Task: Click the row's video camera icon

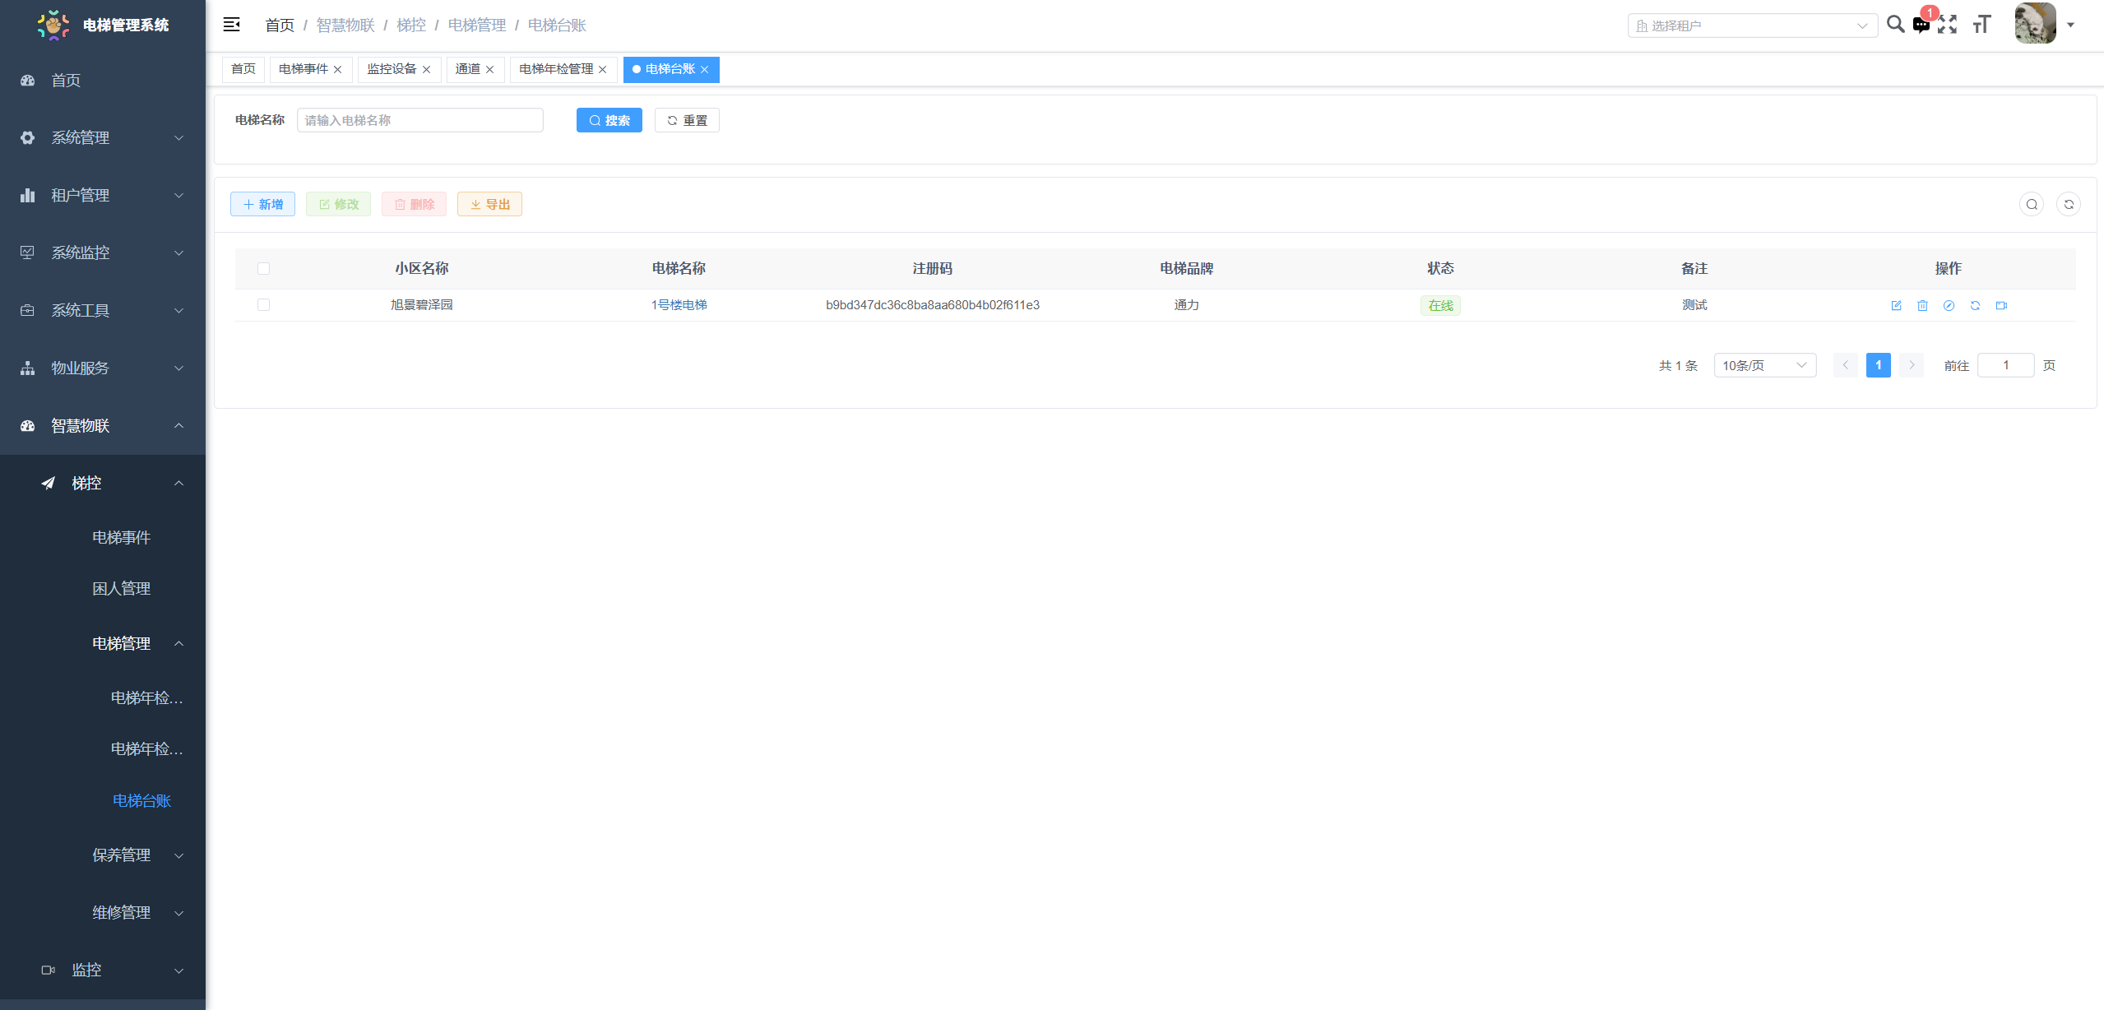Action: click(2001, 305)
